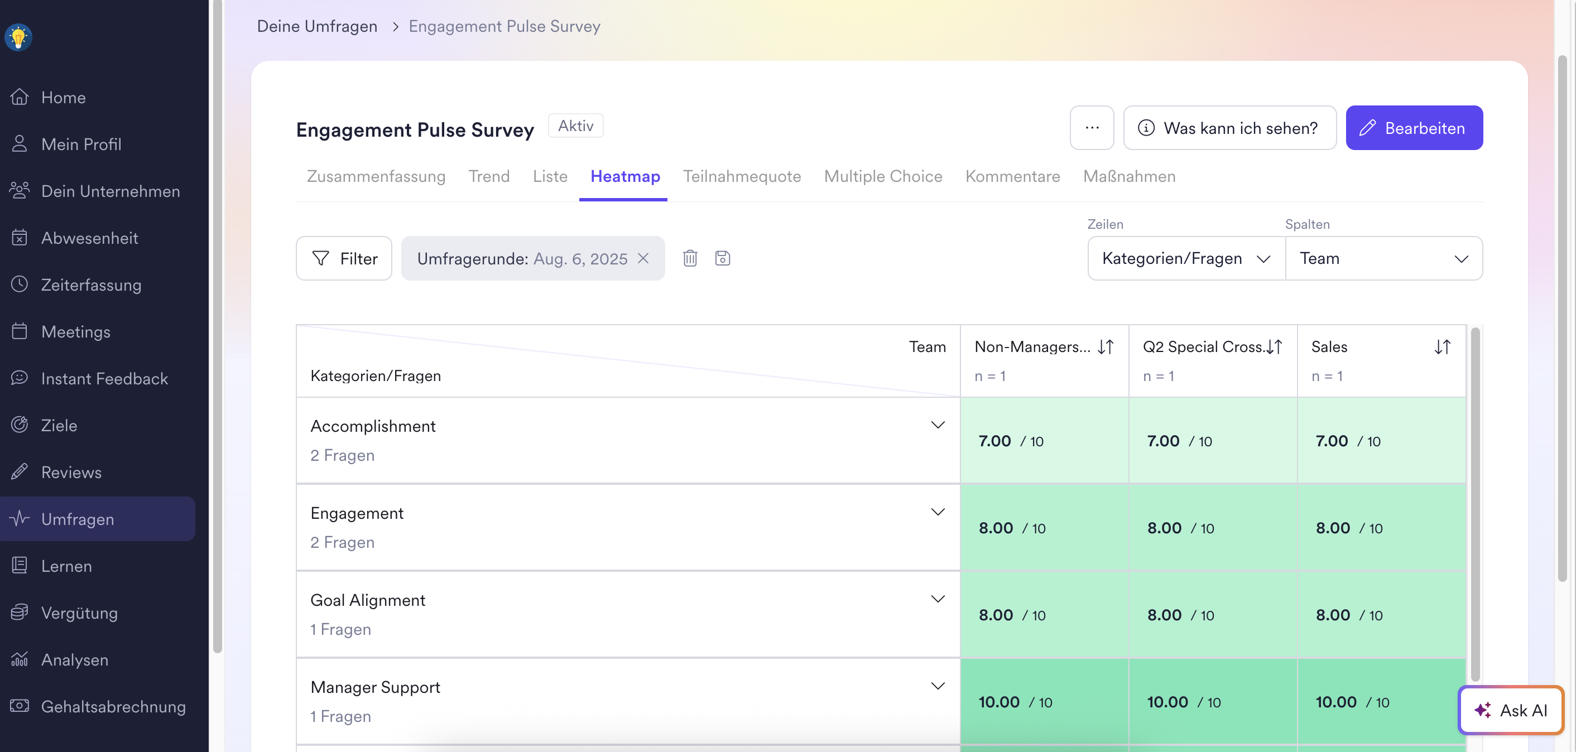The image size is (1576, 752).
Task: Expand the Manager Support category row
Action: [937, 686]
